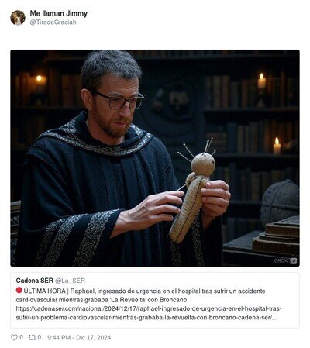310x348 pixels.
Task: Click the Dic 17, 2024 date
Action: coord(93,337)
